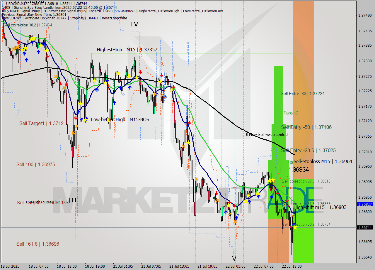
Task: Select the red sell arrow near IV marker
Action: (140, 72)
